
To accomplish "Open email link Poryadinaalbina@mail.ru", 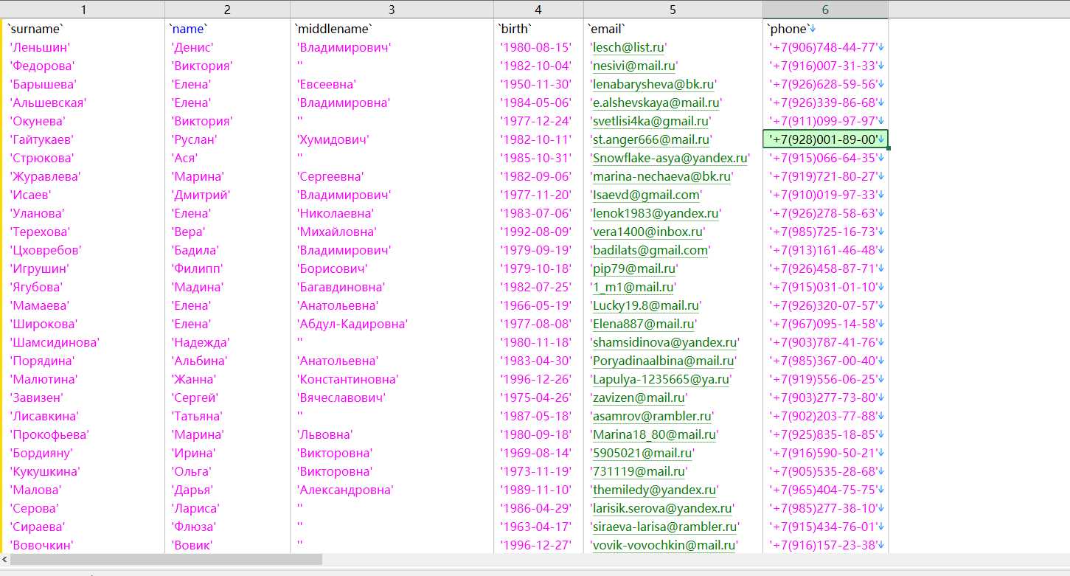I will pyautogui.click(x=664, y=361).
